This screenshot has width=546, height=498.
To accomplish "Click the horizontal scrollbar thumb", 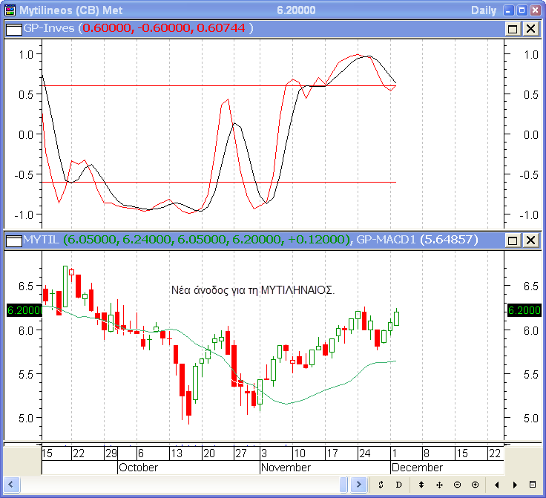I will 344,485.
